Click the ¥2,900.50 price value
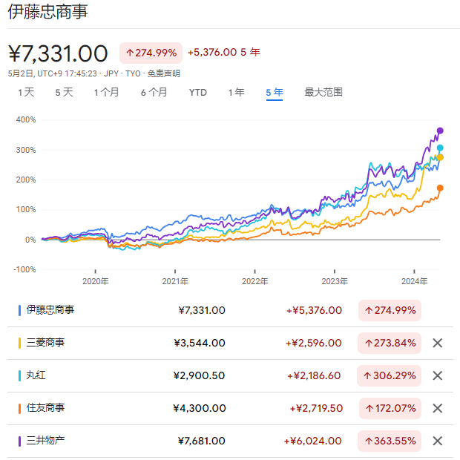Screen dimensions: 460x460 tap(199, 375)
